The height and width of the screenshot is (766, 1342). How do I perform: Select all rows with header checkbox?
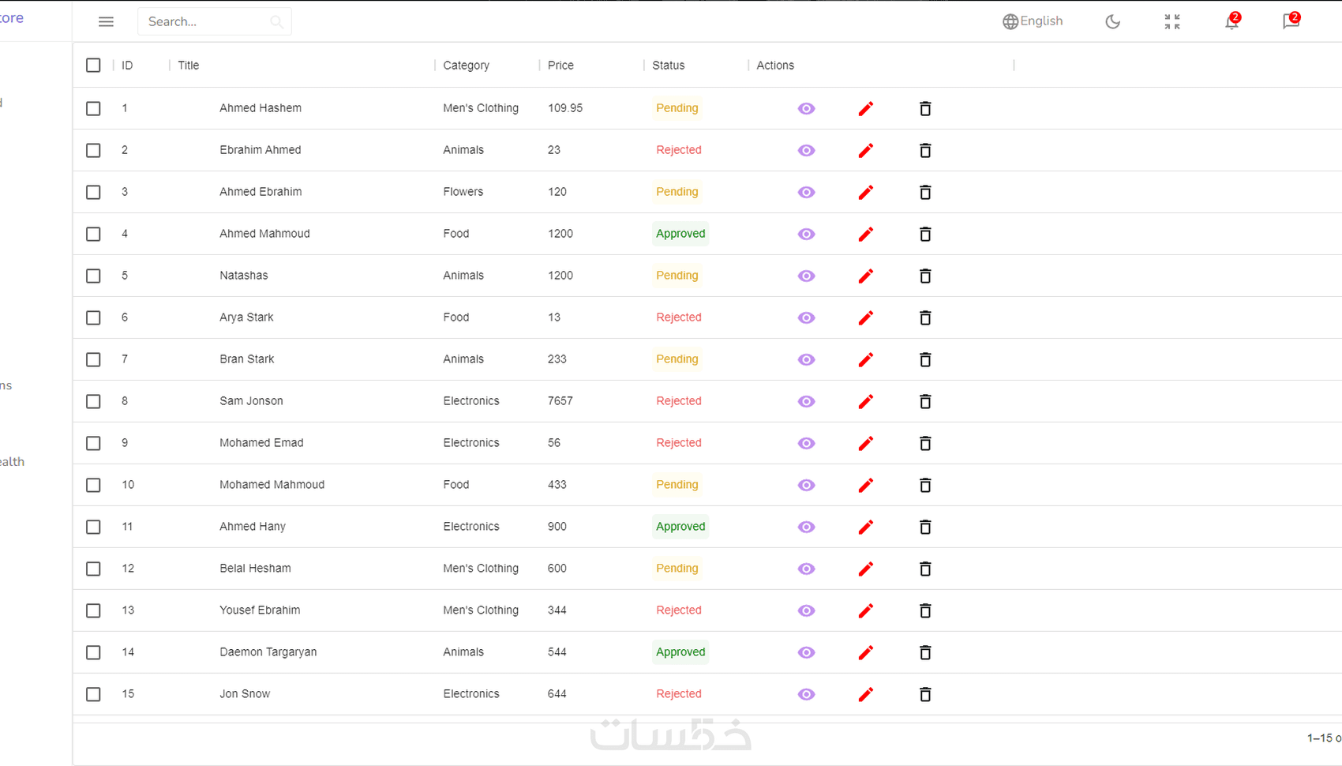click(93, 66)
